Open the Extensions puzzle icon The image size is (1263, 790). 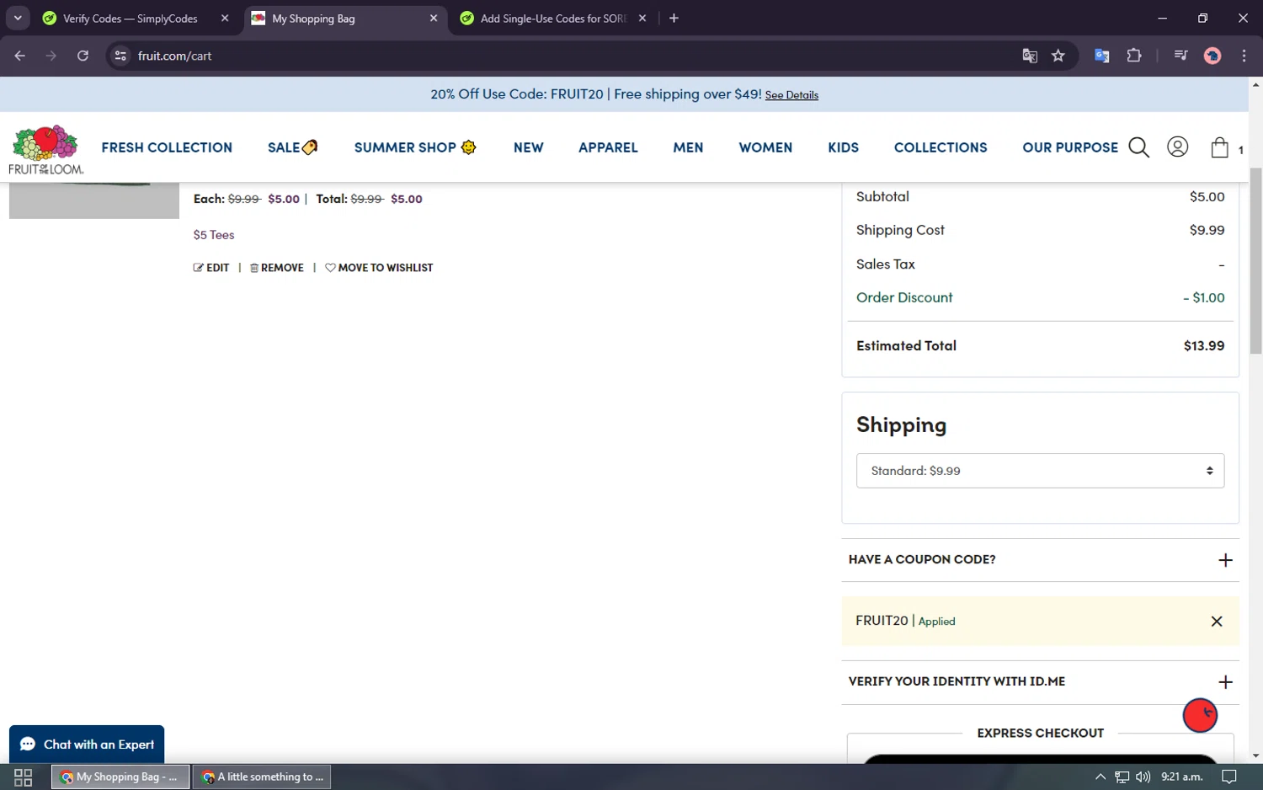coord(1134,56)
